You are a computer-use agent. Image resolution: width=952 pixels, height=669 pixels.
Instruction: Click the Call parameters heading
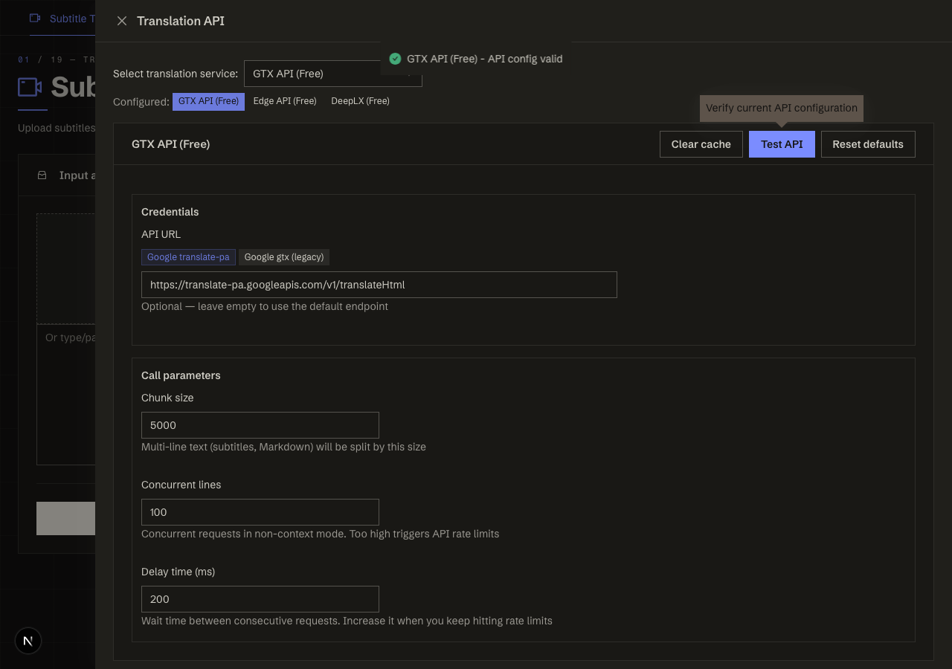(181, 375)
